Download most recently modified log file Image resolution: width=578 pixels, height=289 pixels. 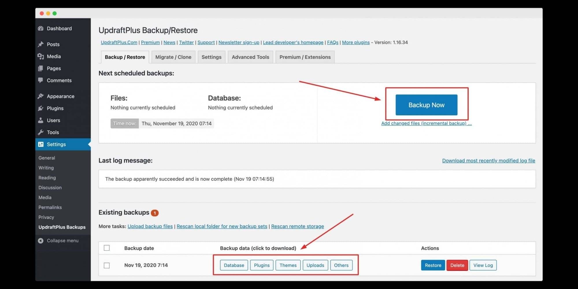pos(488,161)
